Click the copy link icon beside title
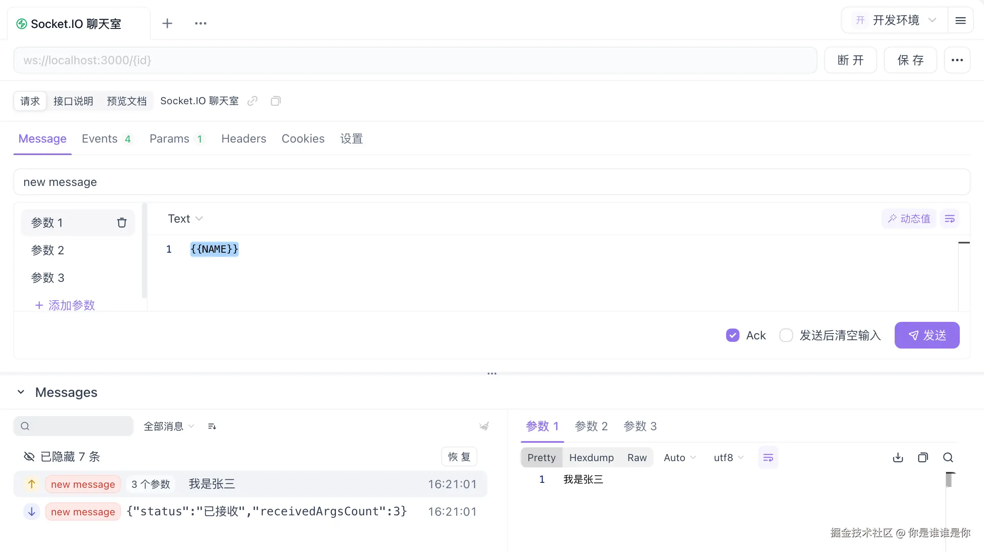Viewport: 984px width, 552px height. [252, 101]
